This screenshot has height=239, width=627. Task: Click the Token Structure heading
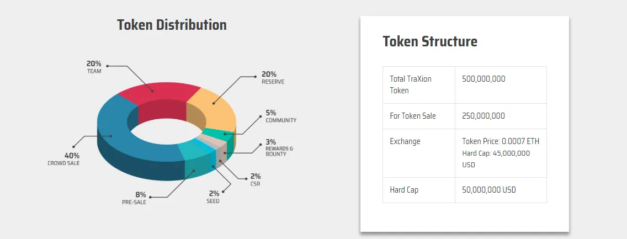(430, 41)
